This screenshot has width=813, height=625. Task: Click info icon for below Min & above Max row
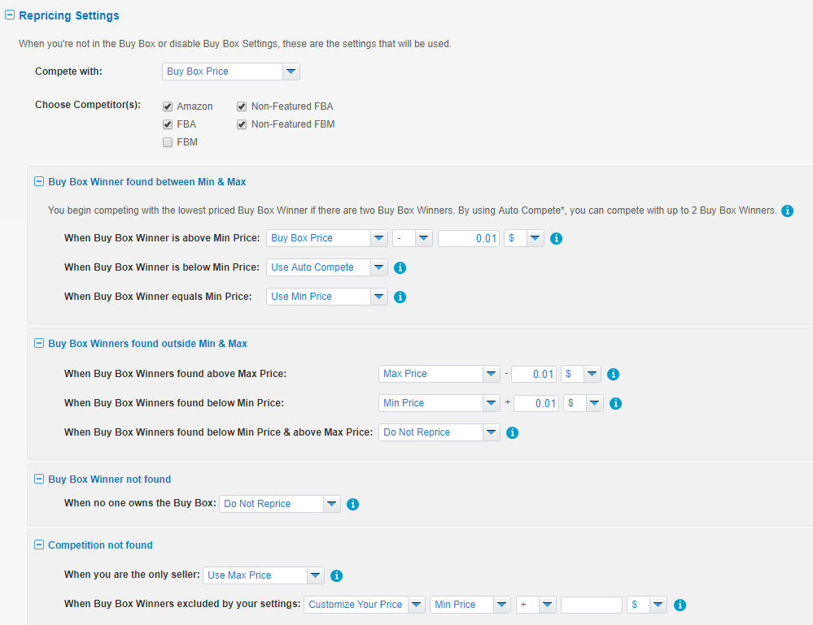pos(512,433)
